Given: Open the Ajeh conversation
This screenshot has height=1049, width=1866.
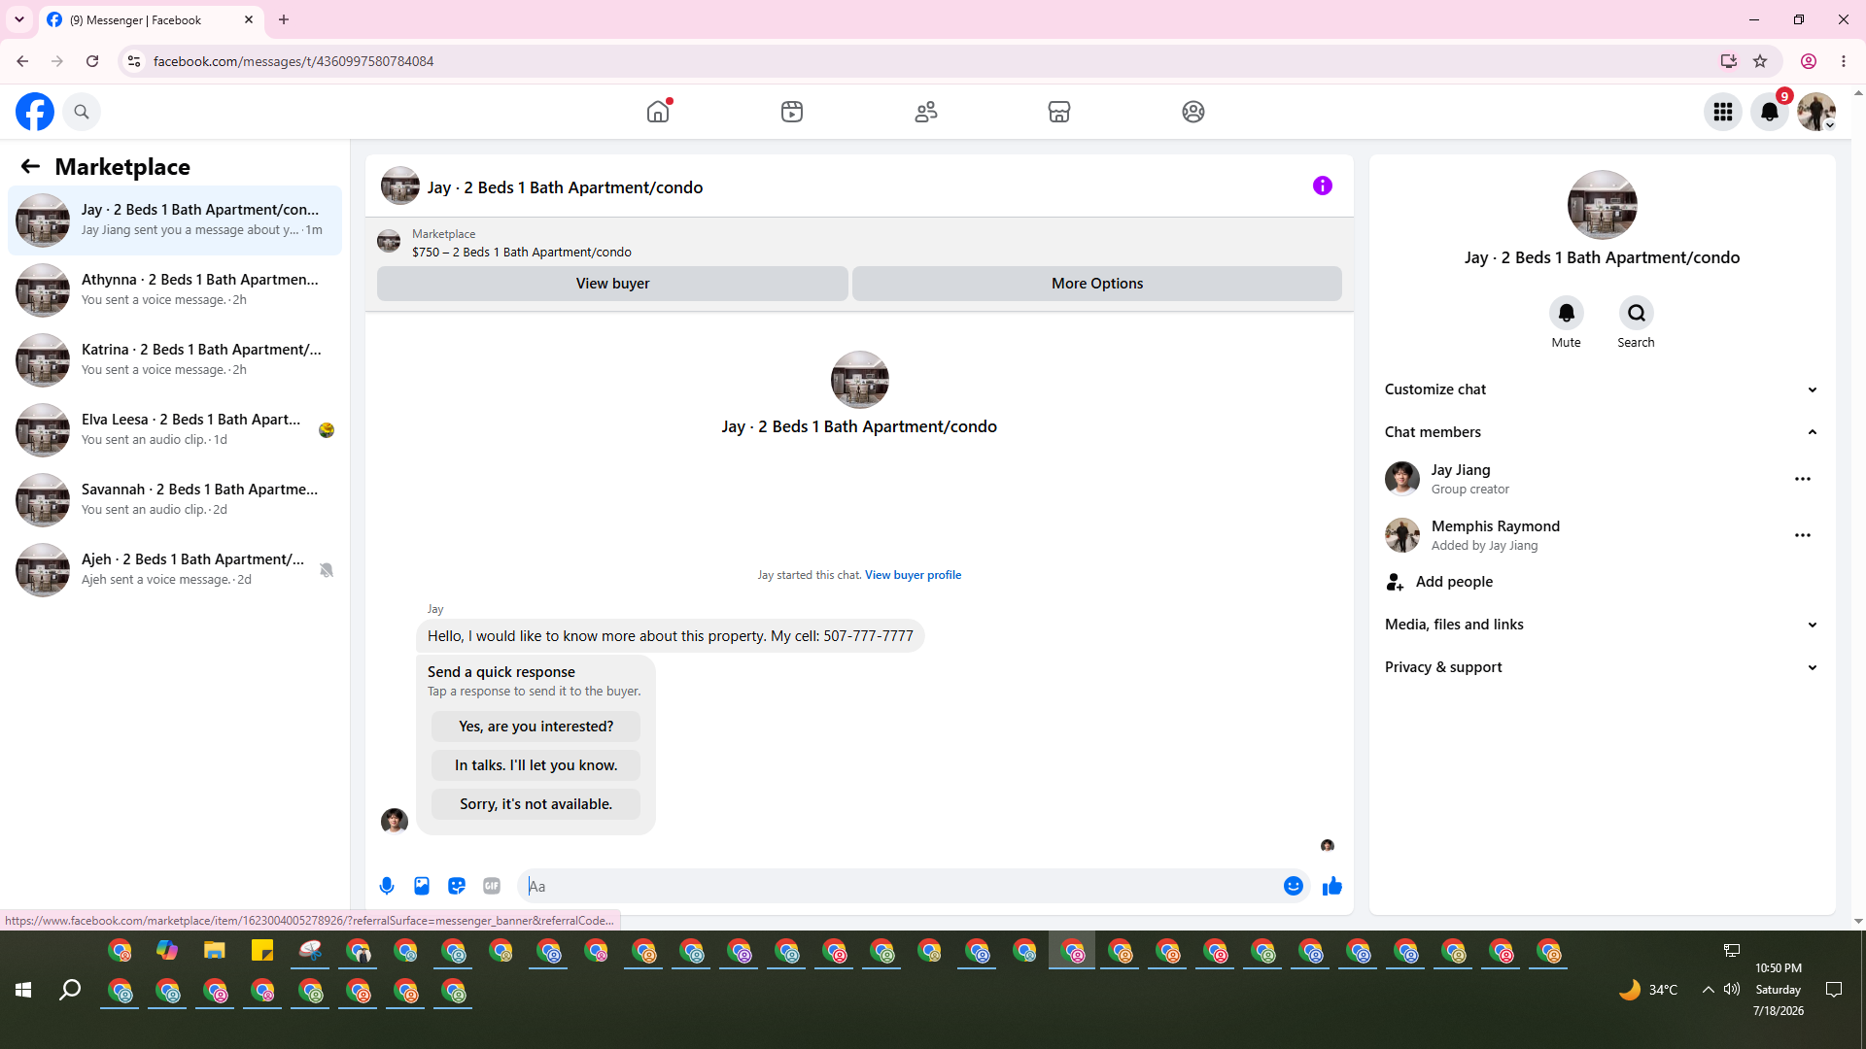Looking at the screenshot, I should (x=175, y=570).
